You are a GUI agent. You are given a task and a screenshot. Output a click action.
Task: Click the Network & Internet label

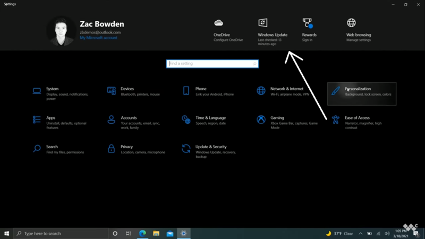[x=287, y=89]
